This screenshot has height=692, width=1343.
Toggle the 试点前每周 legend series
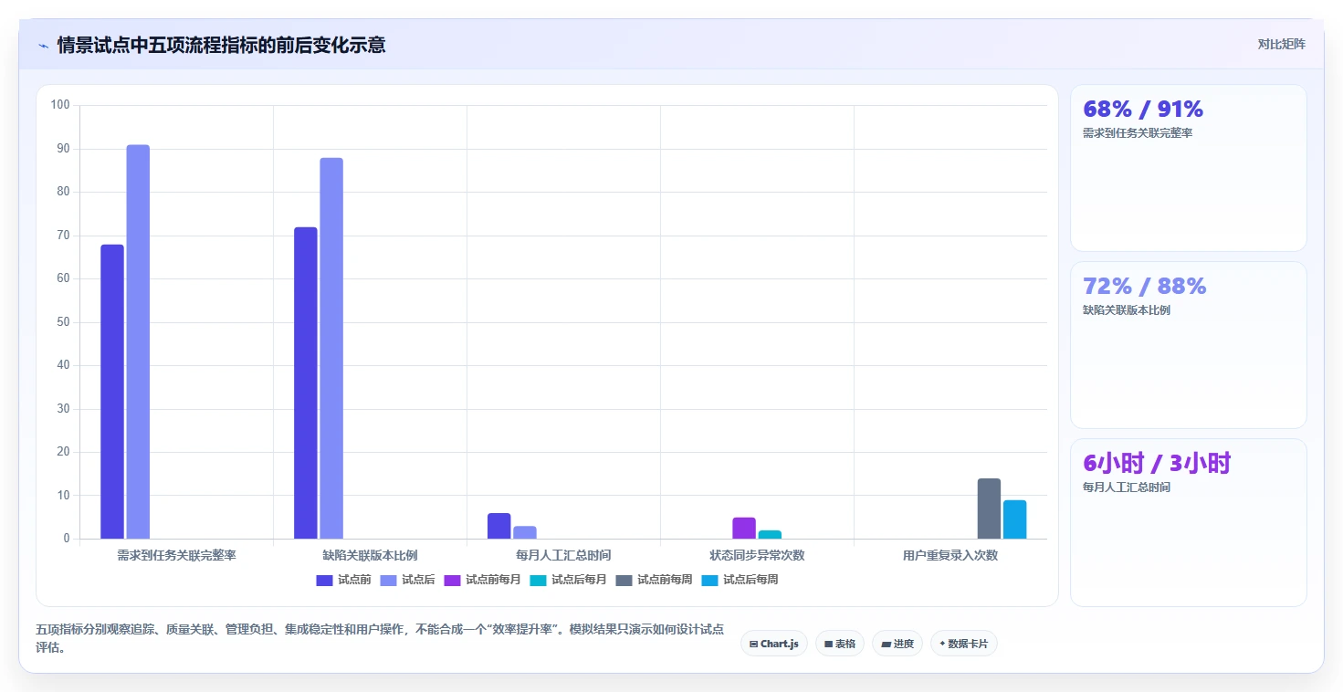[654, 580]
